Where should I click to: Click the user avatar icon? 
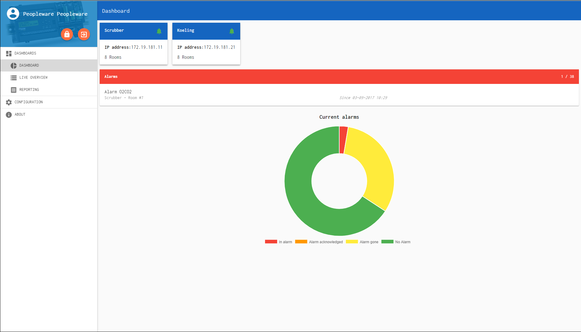[13, 14]
